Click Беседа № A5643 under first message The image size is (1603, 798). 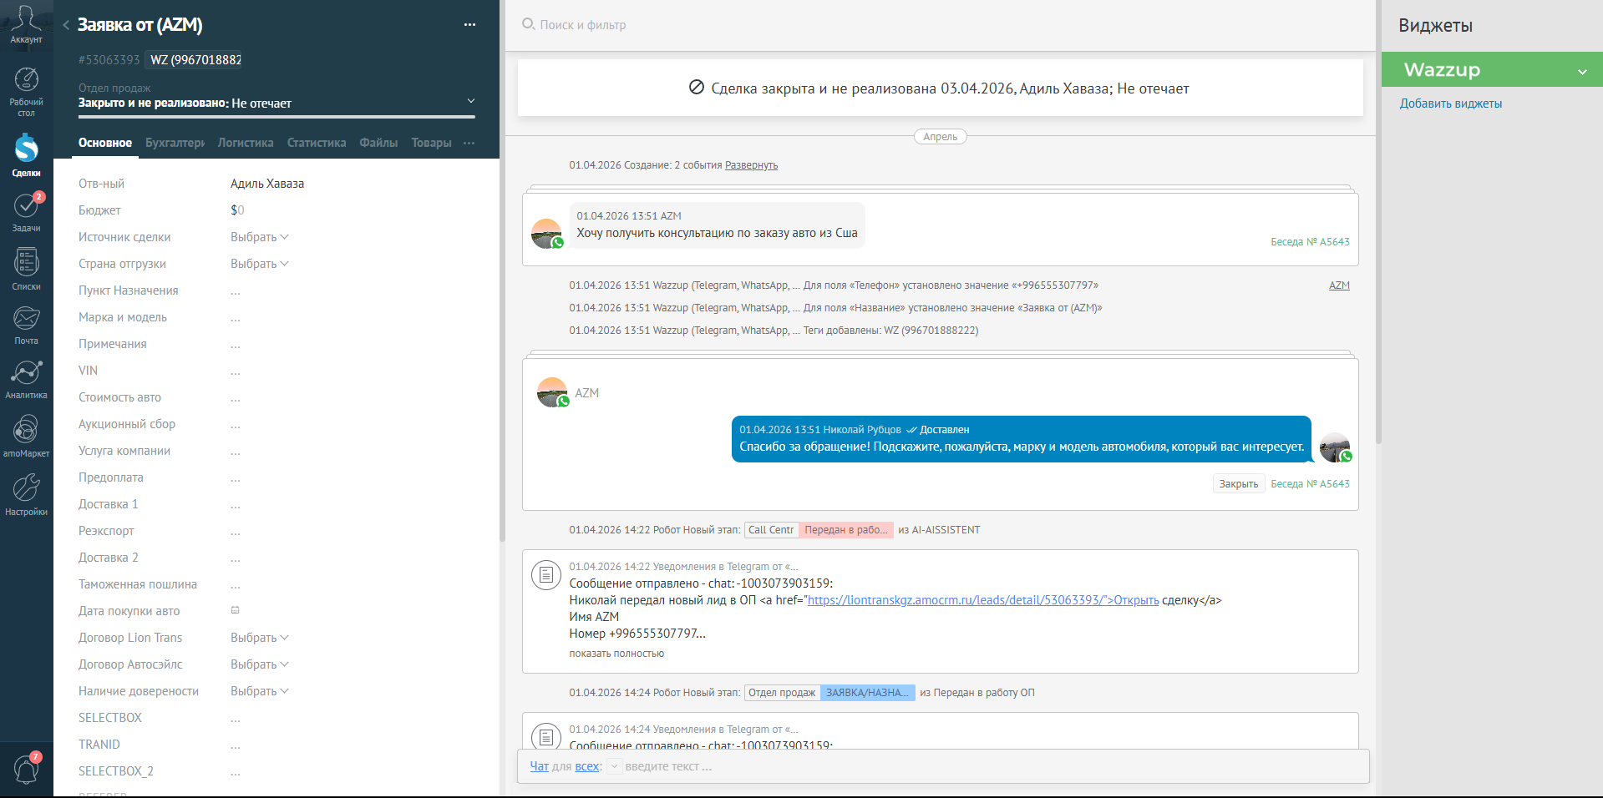1310,242
